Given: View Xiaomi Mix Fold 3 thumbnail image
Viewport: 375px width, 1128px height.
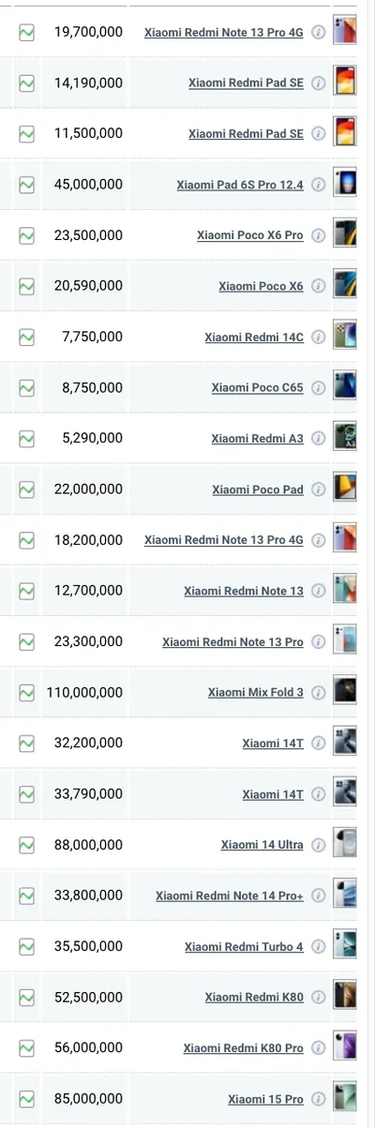Looking at the screenshot, I should 345,693.
